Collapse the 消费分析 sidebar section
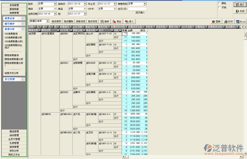This screenshot has width=247, height=159. click(x=23, y=29)
